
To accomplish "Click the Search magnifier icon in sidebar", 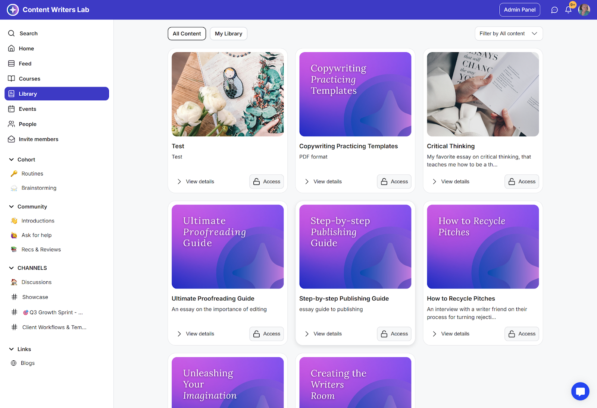I will (x=12, y=33).
